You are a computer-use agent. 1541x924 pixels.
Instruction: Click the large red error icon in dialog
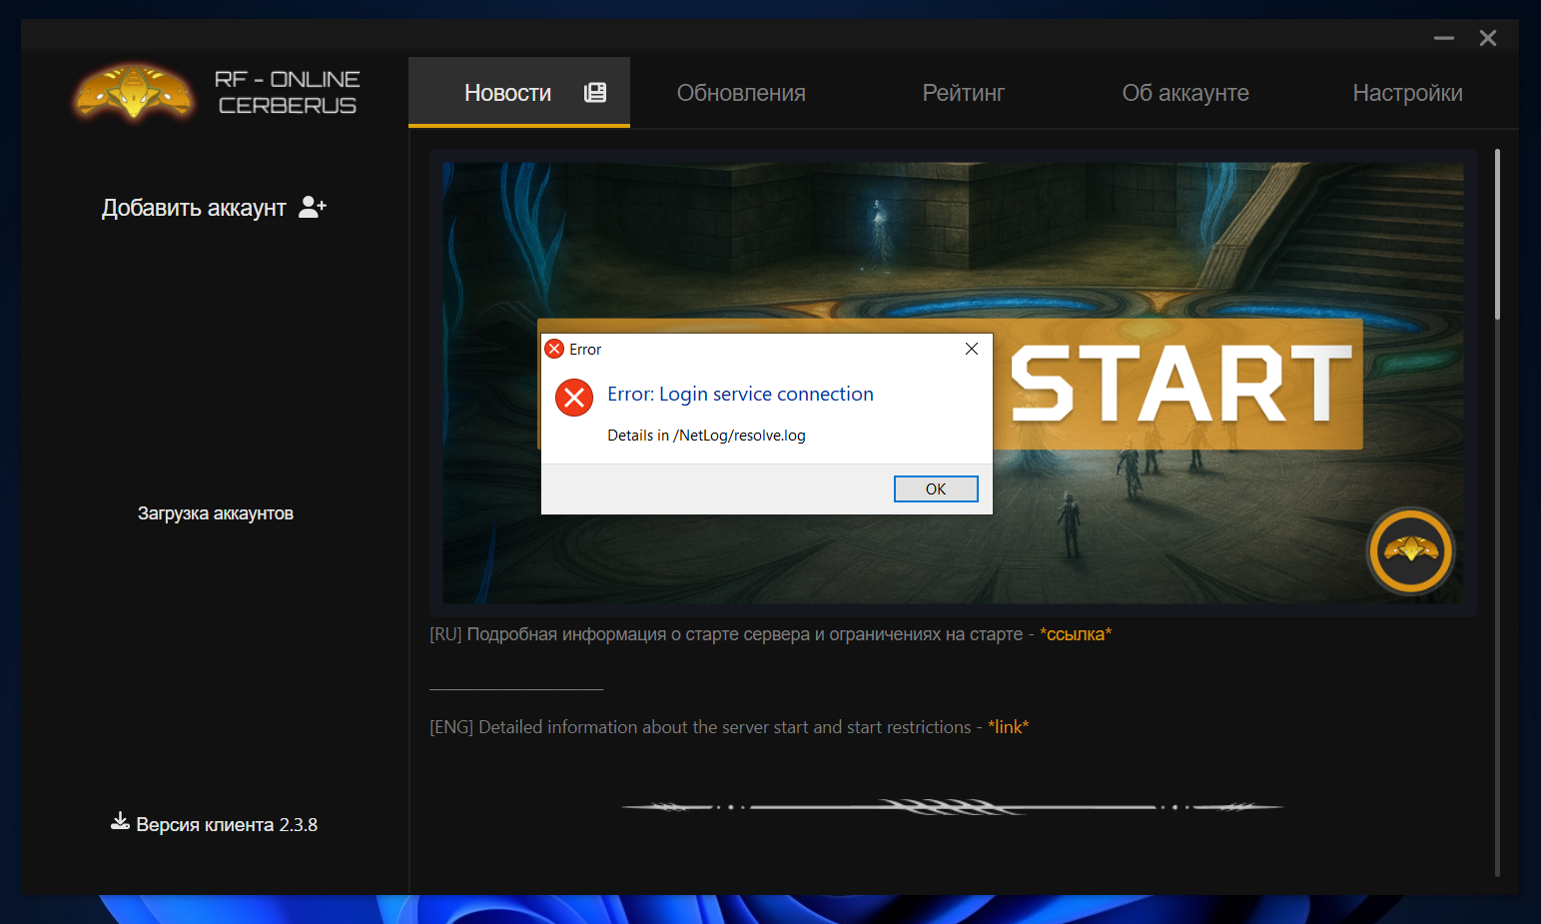click(x=574, y=398)
